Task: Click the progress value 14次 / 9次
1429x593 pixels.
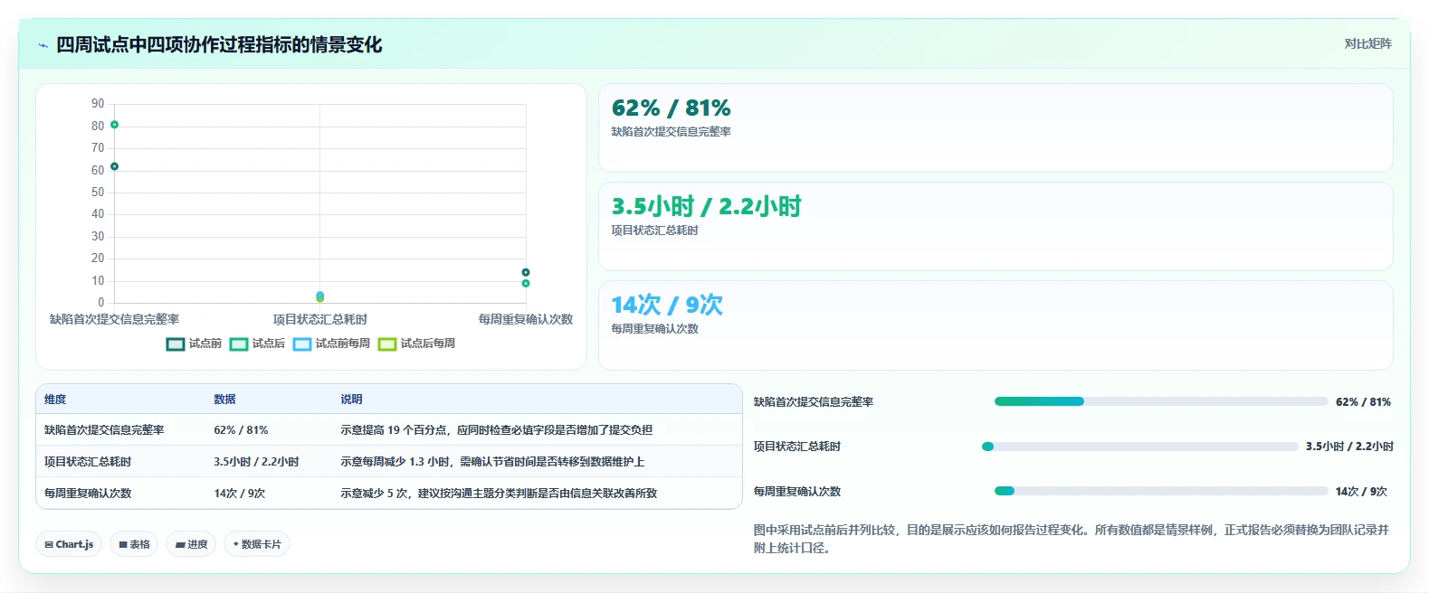Action: tap(1361, 492)
